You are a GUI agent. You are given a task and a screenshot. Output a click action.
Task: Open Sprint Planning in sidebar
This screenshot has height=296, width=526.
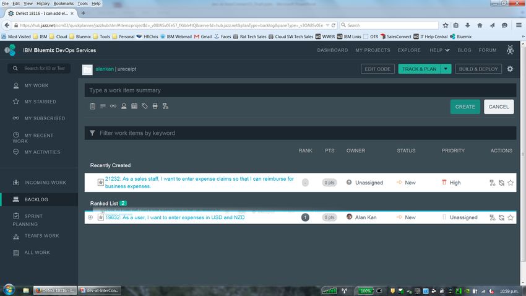pyautogui.click(x=27, y=220)
